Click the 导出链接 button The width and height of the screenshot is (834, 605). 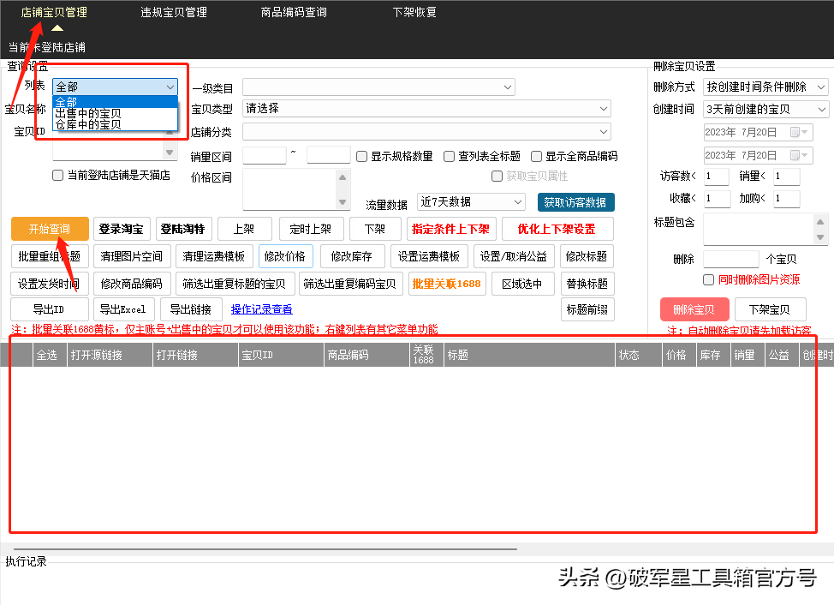click(190, 309)
